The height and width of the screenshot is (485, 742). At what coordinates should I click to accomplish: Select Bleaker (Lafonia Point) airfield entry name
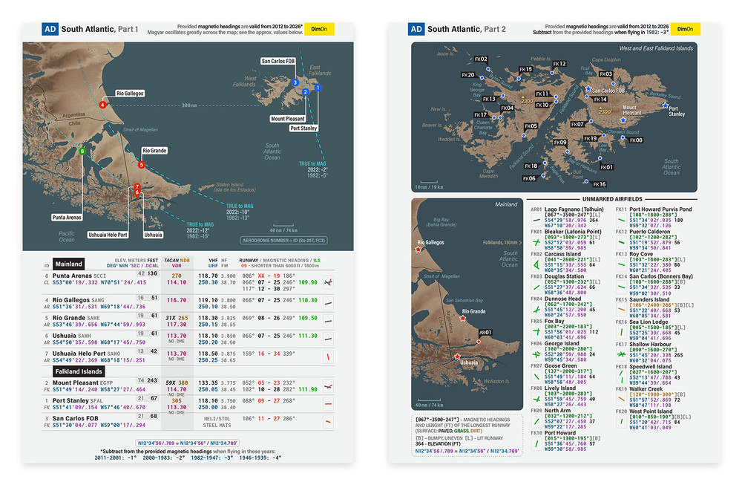point(573,232)
